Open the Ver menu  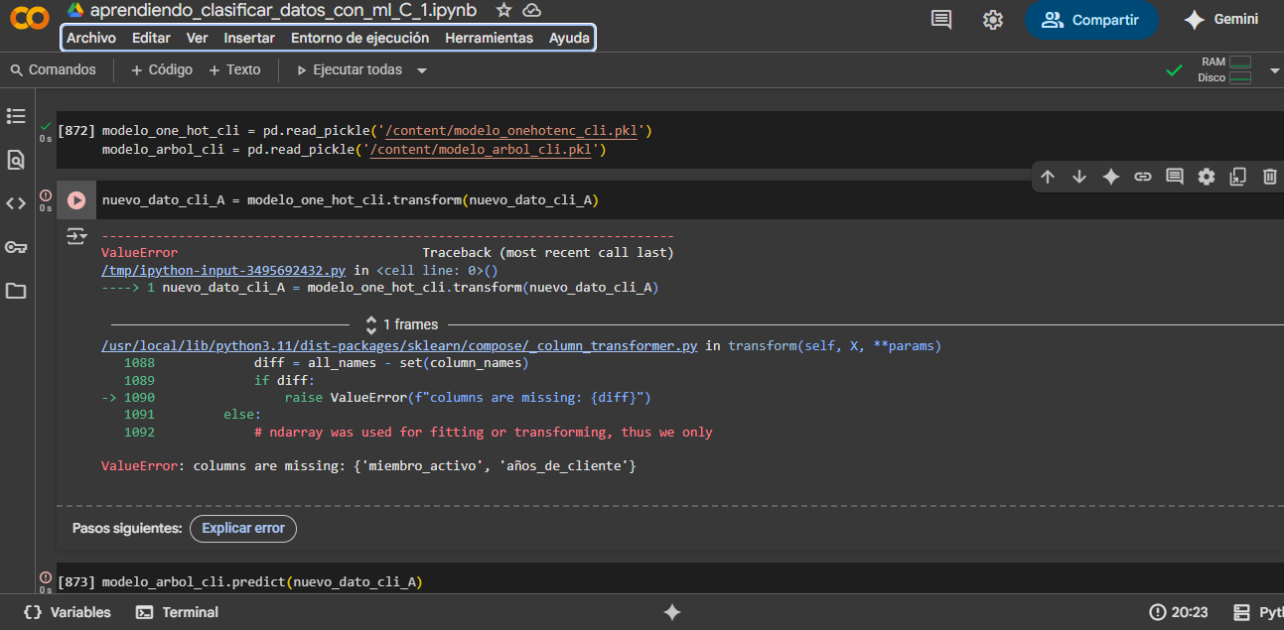197,38
